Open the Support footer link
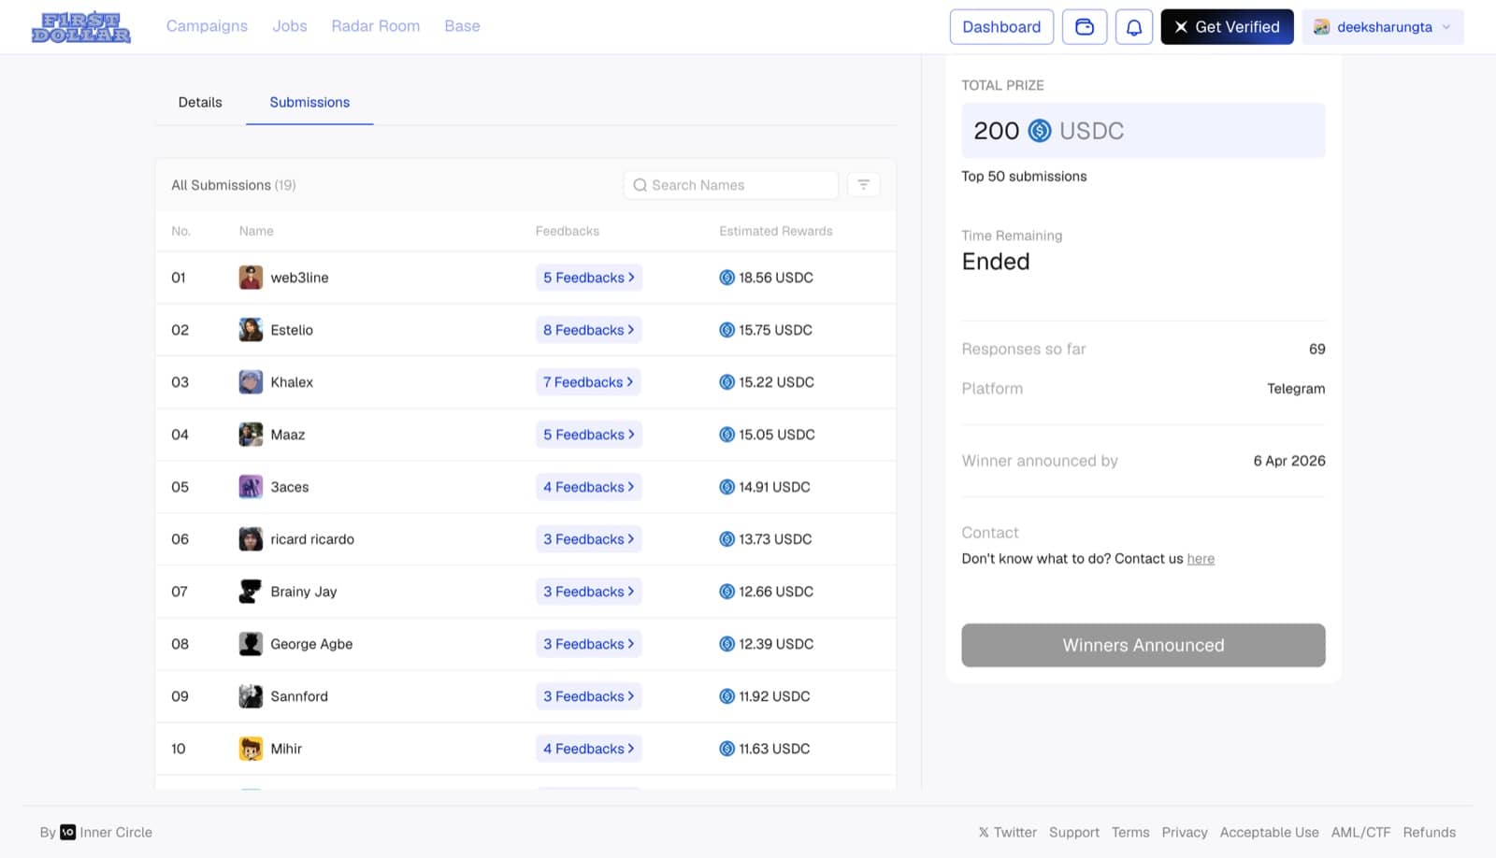Image resolution: width=1496 pixels, height=858 pixels. click(x=1074, y=832)
